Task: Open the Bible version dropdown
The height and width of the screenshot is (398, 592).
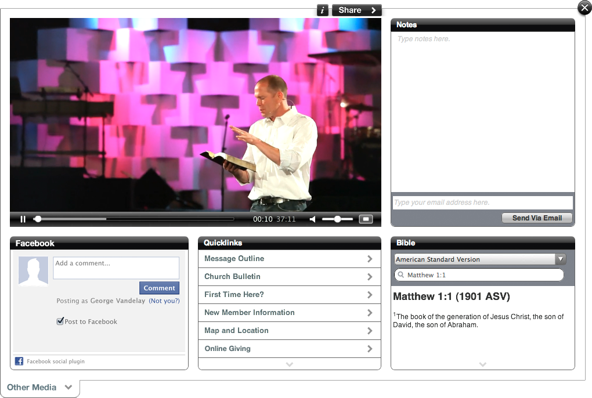Action: [480, 259]
